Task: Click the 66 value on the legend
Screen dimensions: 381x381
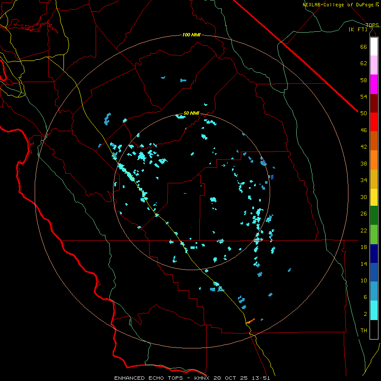Action: point(364,47)
